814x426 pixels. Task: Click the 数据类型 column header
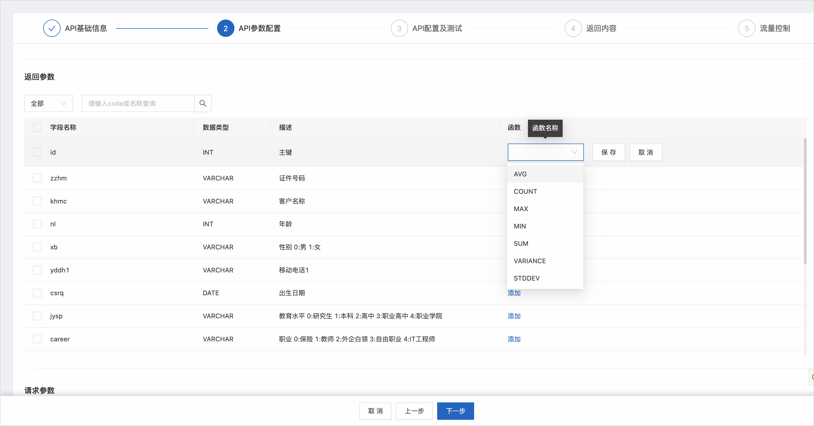(216, 128)
